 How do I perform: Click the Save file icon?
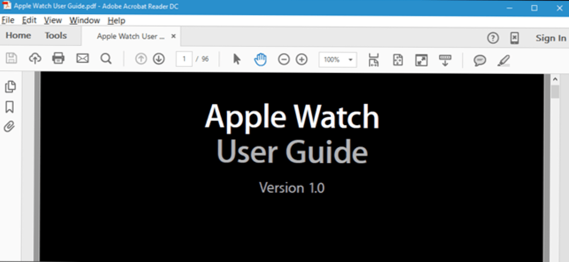coord(12,58)
